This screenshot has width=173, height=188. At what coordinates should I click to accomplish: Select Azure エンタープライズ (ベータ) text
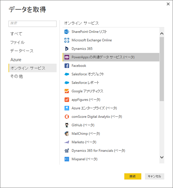point(94,108)
